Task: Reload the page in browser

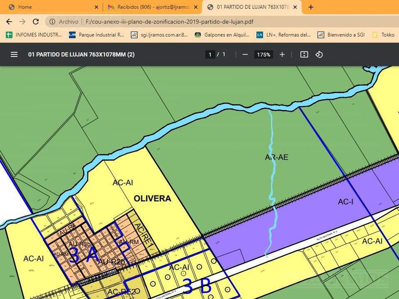Action: click(36, 22)
